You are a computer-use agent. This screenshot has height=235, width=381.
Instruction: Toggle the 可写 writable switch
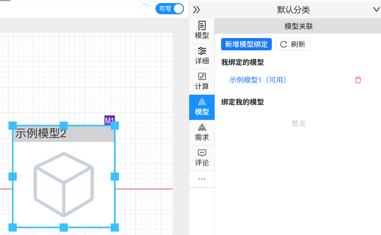[170, 9]
